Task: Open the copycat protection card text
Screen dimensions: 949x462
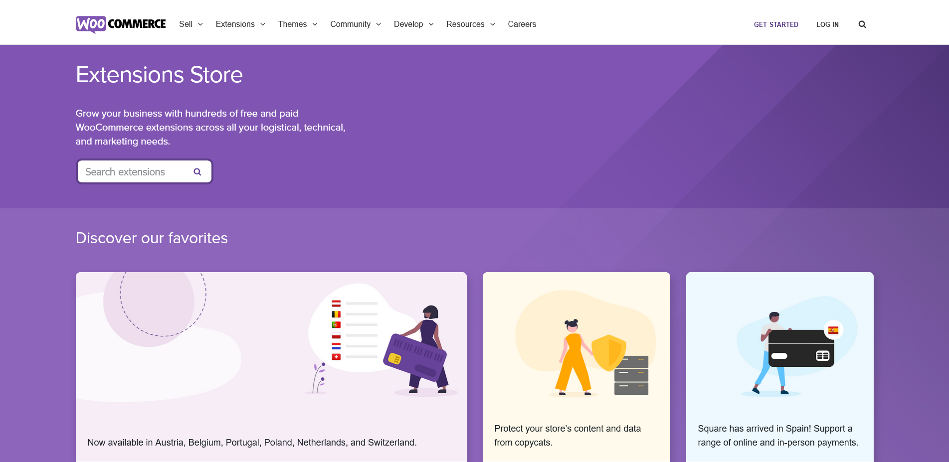Action: [568, 435]
